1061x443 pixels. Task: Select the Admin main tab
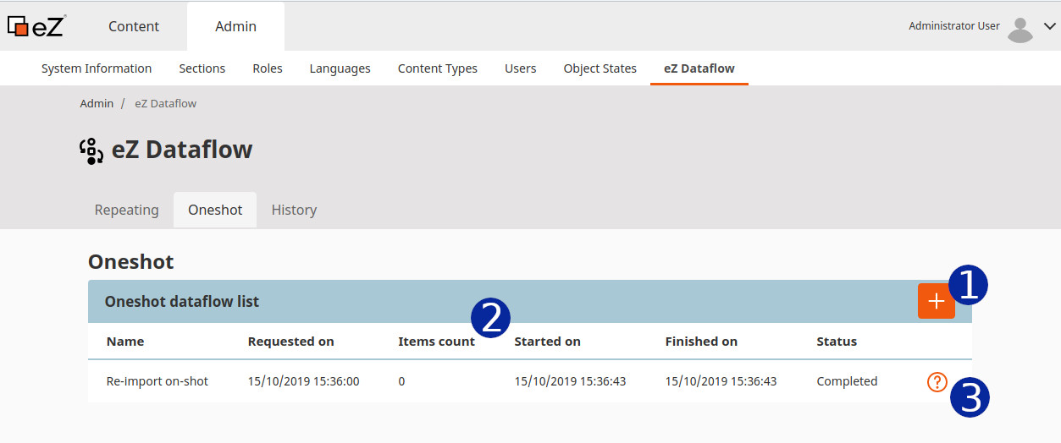tap(235, 26)
